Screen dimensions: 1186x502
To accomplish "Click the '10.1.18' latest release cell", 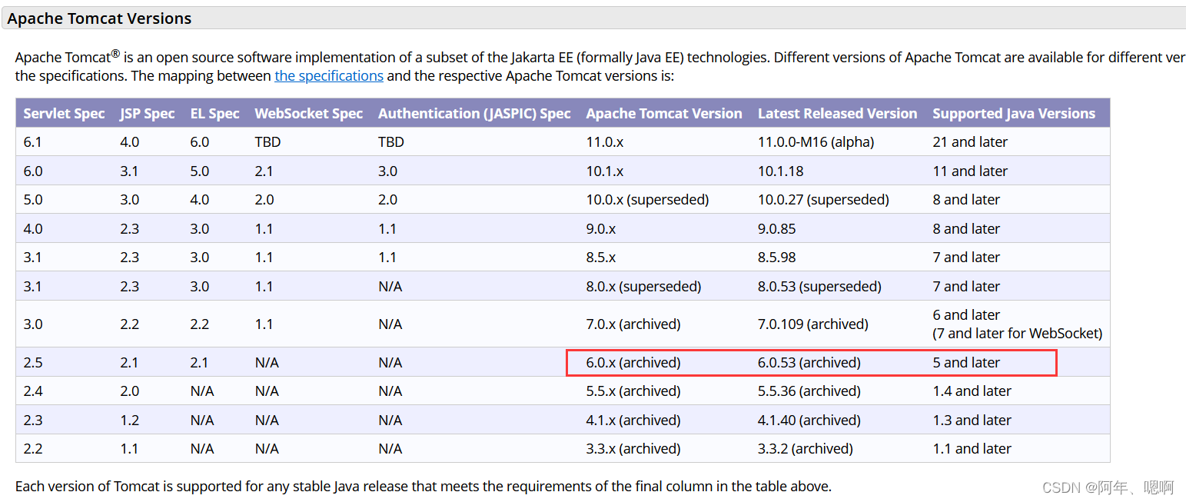I will click(779, 171).
